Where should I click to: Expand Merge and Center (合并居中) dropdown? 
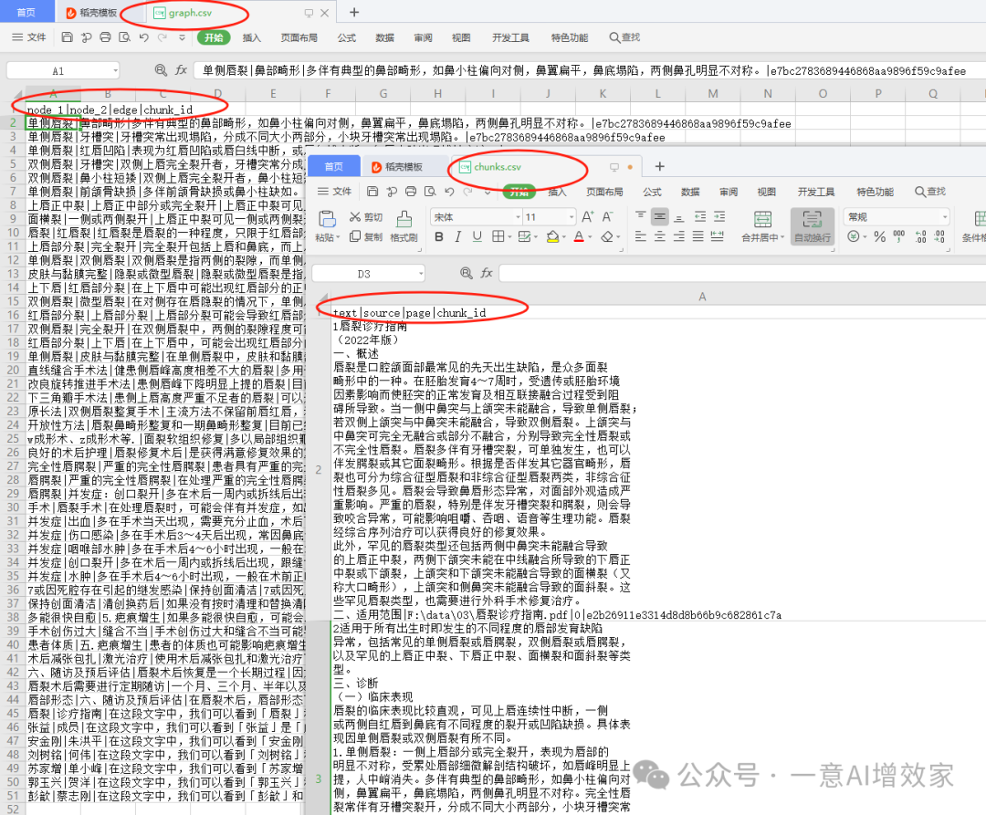782,237
